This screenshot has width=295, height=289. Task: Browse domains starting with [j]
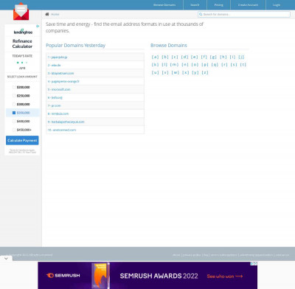(x=241, y=57)
